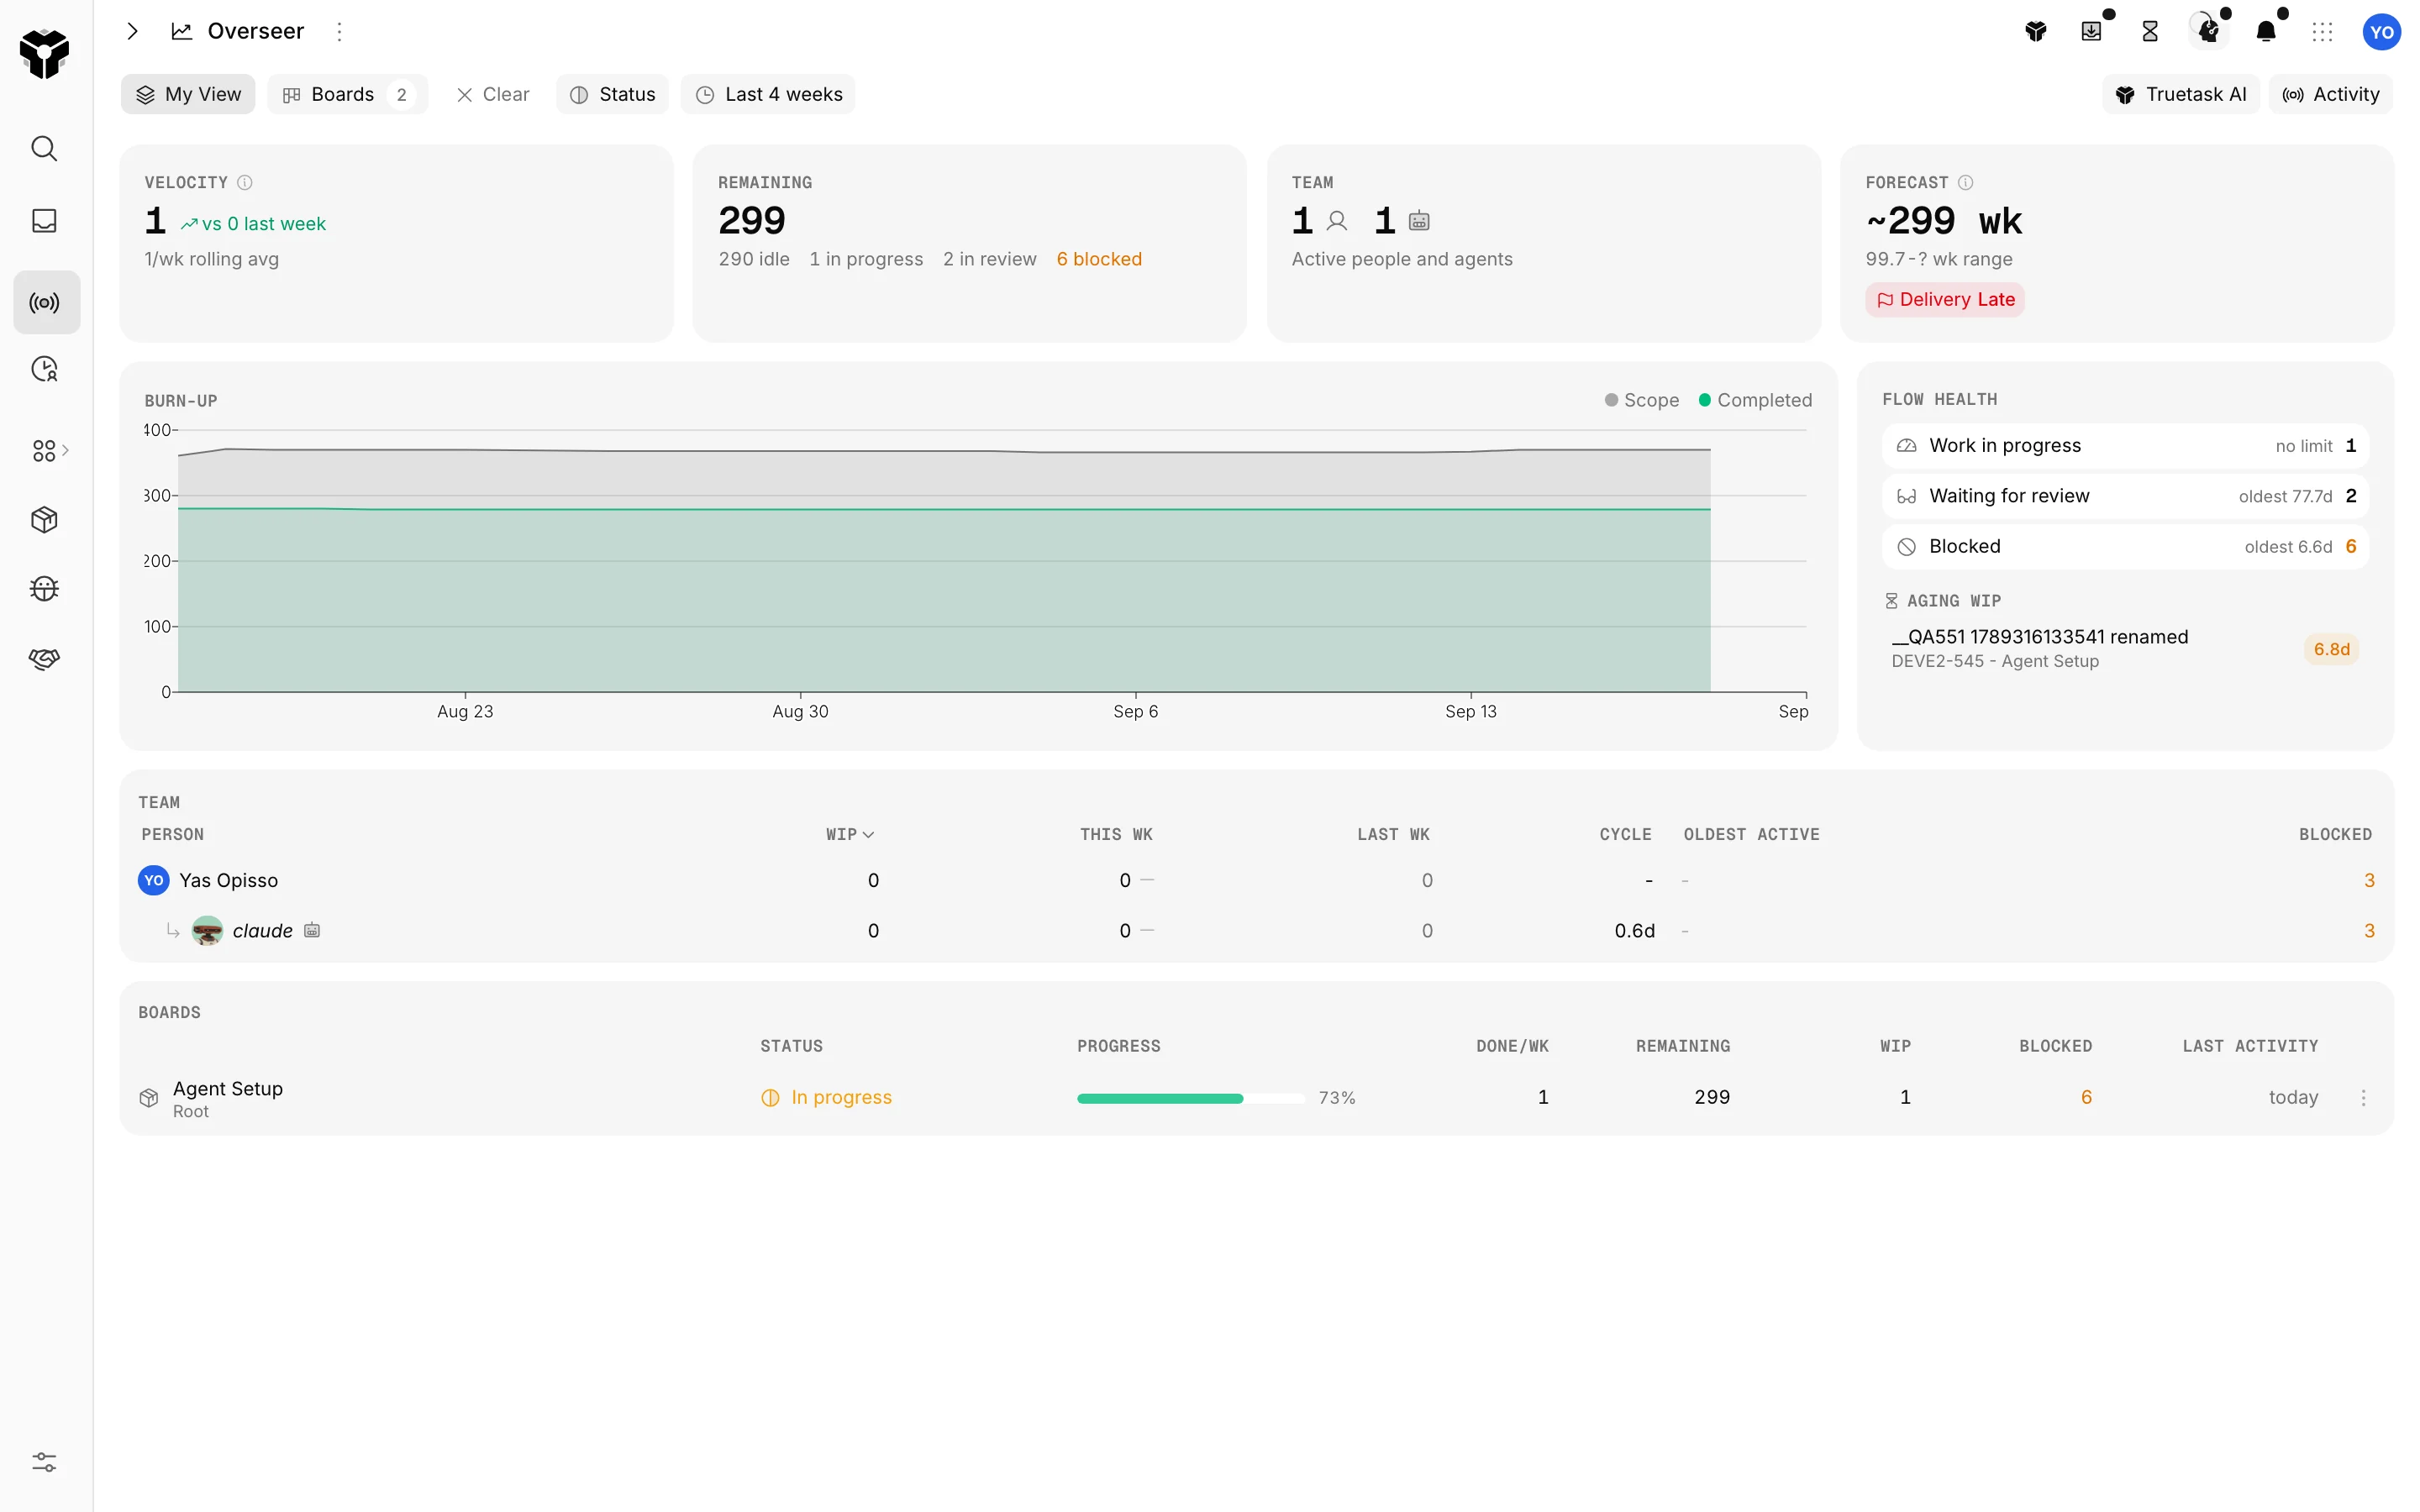Open the Activity panel button

tap(2331, 94)
